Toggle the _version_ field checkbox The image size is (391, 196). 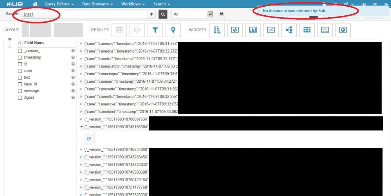coord(20,51)
